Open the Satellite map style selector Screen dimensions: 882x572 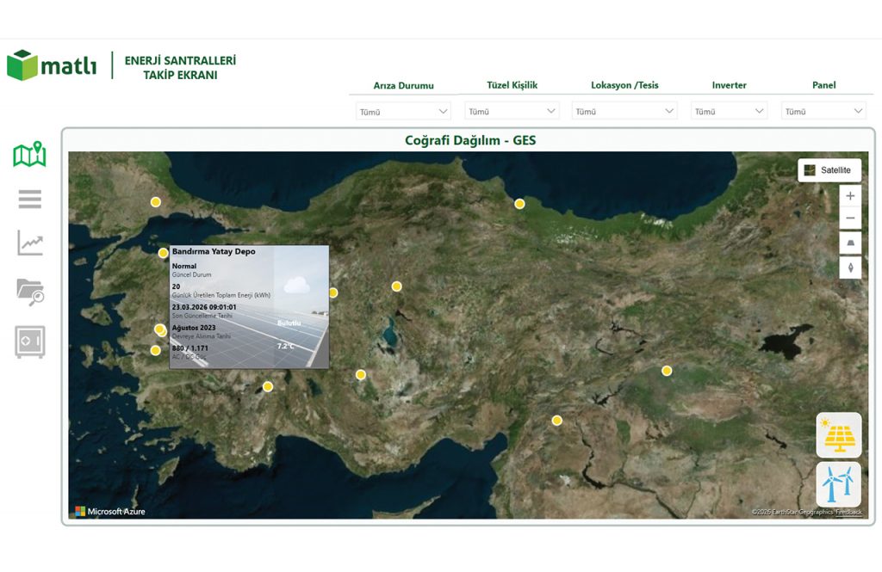pos(829,170)
